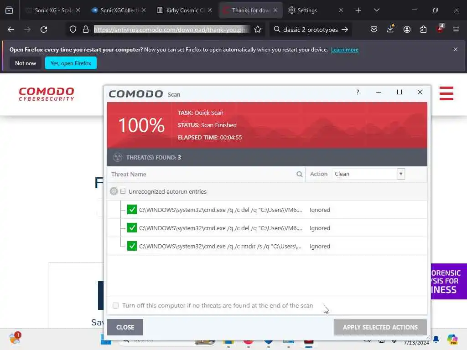
Task: Uncheck cmd.exe rmdir threat entry
Action: [x=132, y=246]
